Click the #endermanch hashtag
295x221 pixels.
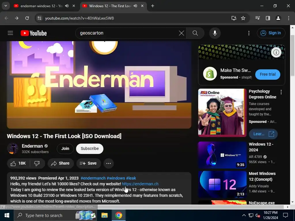coord(93,178)
